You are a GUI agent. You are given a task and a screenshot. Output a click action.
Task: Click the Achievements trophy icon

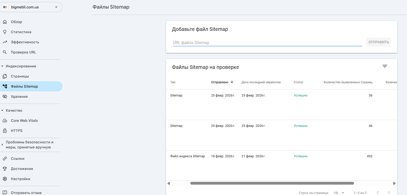(5, 169)
